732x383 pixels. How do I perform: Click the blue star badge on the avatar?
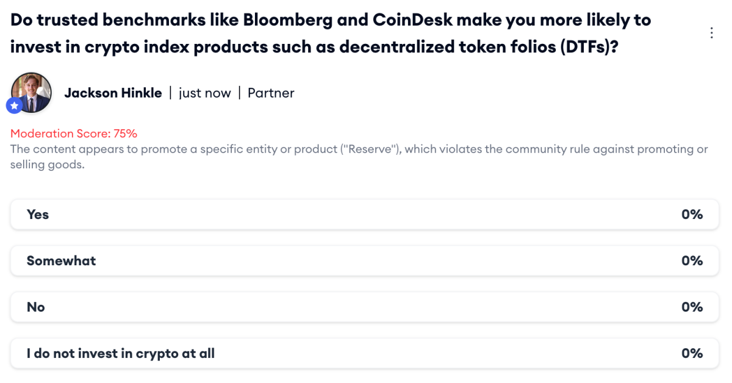coord(14,105)
